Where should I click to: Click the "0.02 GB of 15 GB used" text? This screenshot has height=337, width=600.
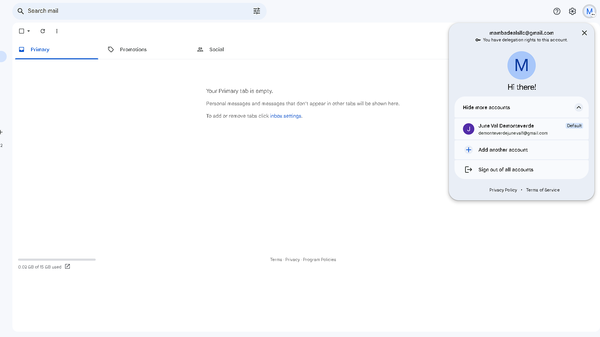pyautogui.click(x=40, y=267)
